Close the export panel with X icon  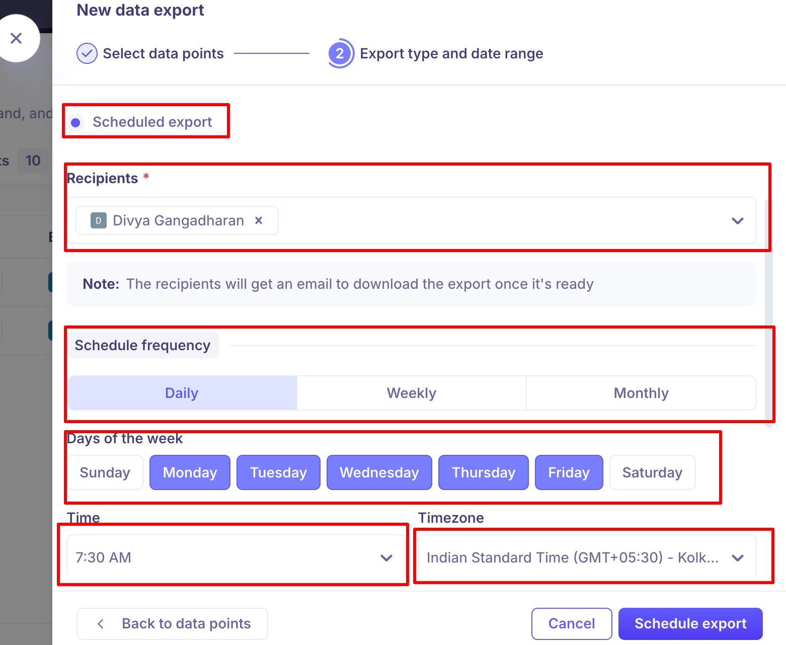tap(16, 38)
